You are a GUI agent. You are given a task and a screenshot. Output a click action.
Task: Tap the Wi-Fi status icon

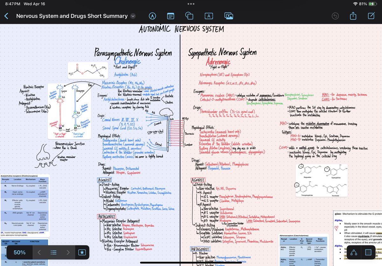[x=355, y=4]
